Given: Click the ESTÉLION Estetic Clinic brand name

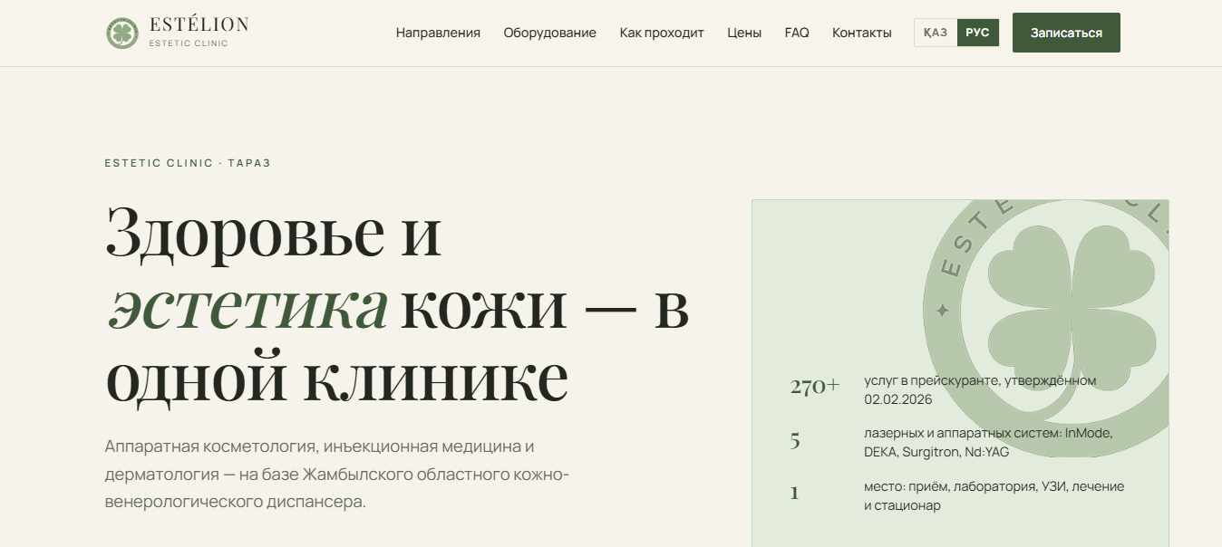Looking at the screenshot, I should pos(199,32).
